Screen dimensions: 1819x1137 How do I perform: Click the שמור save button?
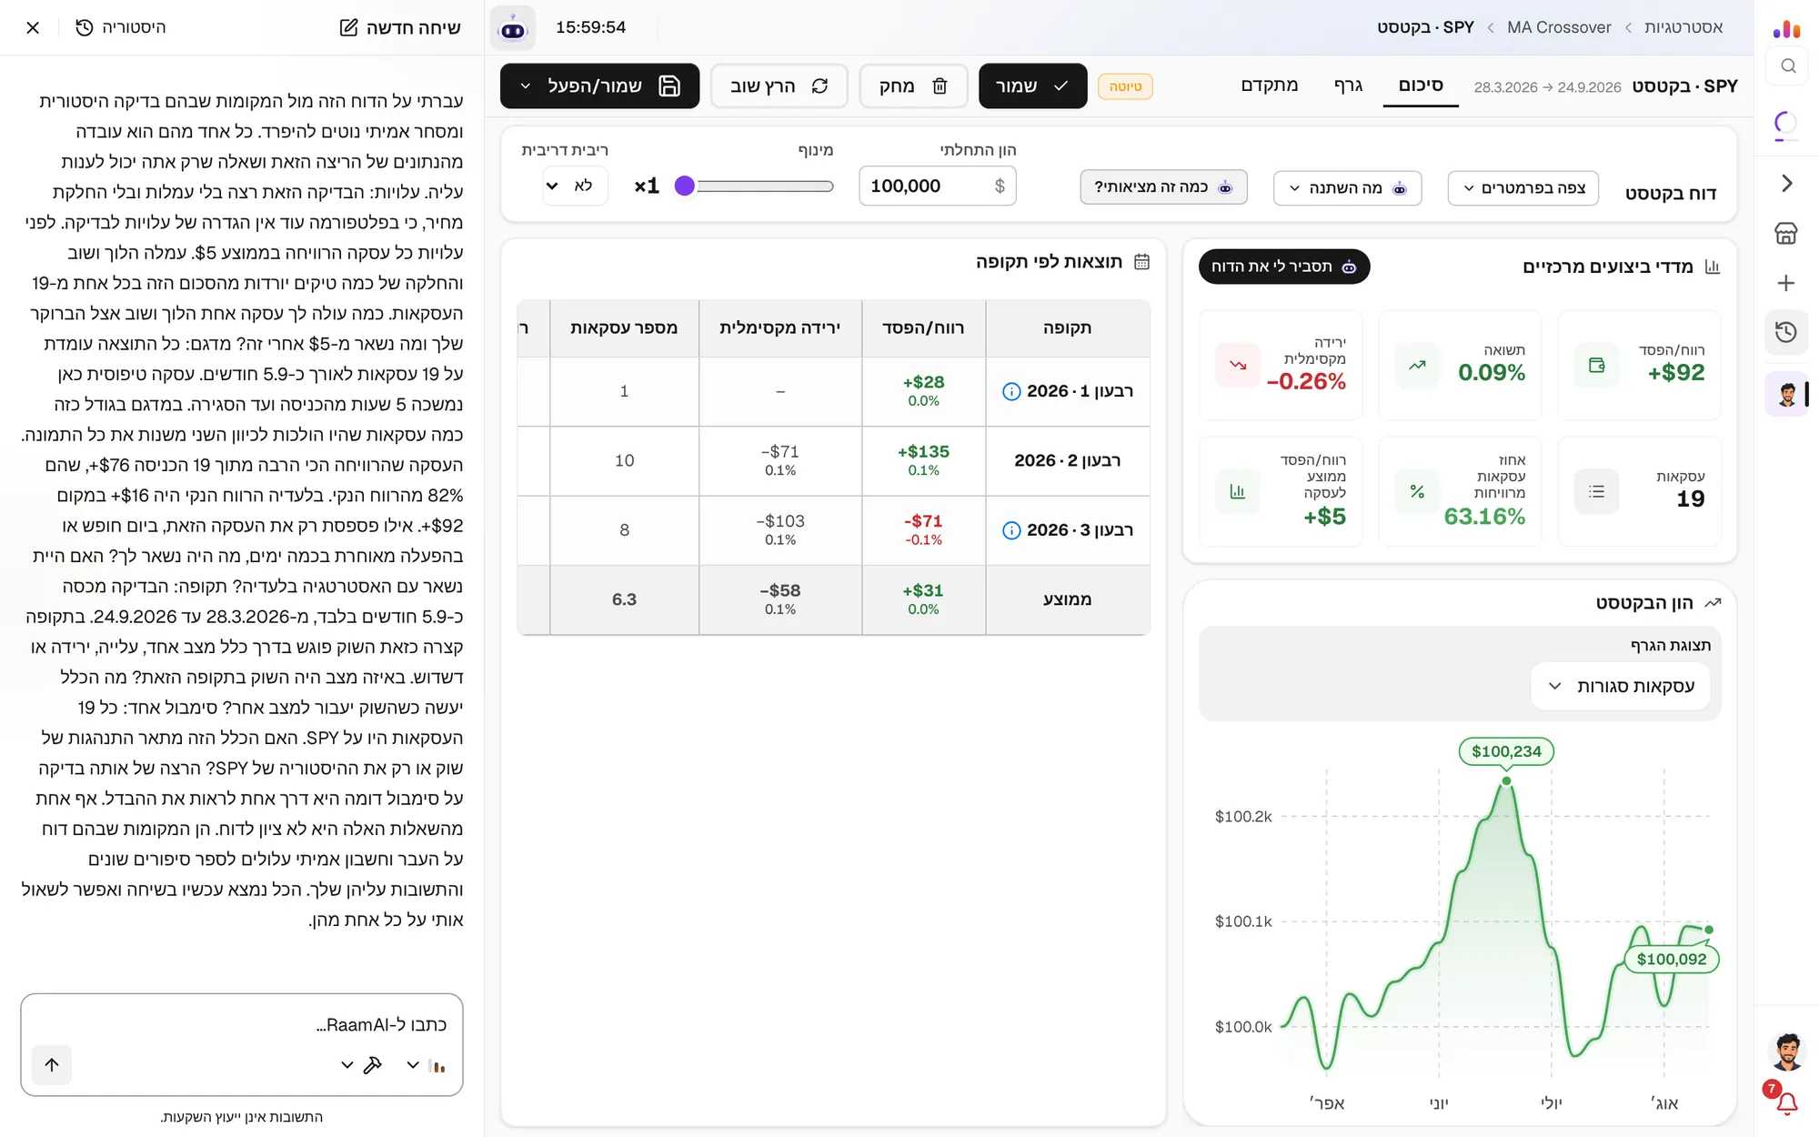point(1032,86)
